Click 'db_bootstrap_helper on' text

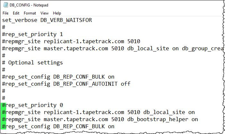163,120
